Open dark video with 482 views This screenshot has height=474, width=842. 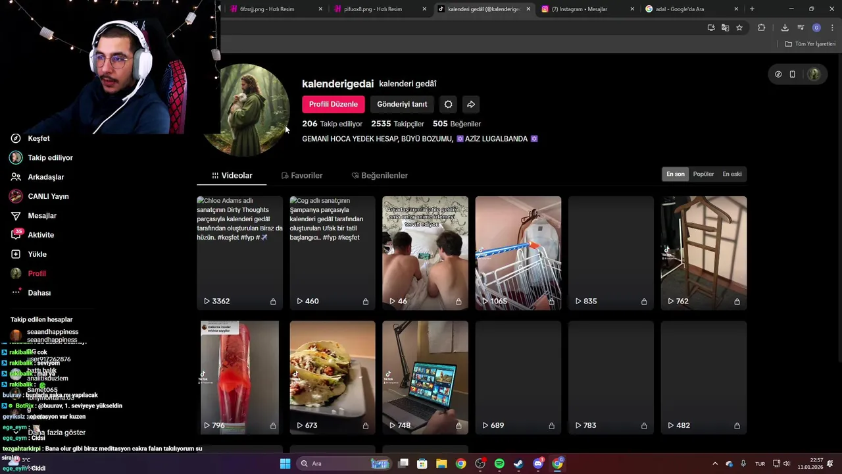(x=704, y=378)
